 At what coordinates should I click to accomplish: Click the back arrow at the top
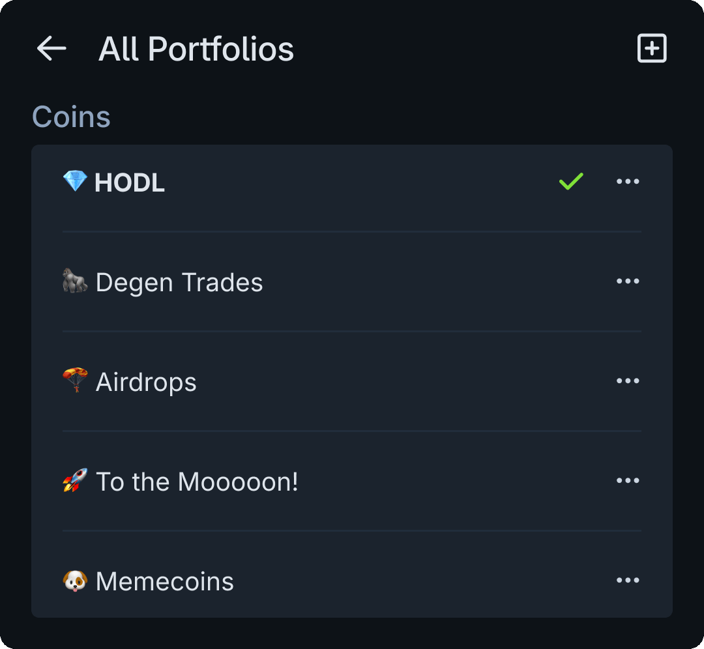click(51, 48)
